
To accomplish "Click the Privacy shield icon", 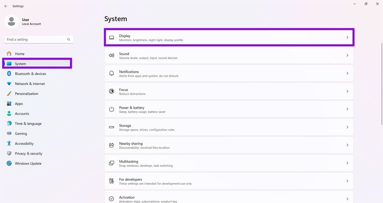I will (x=9, y=153).
